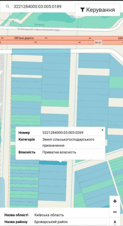
Task: Zoom out with the minus button
Action: click(x=115, y=212)
